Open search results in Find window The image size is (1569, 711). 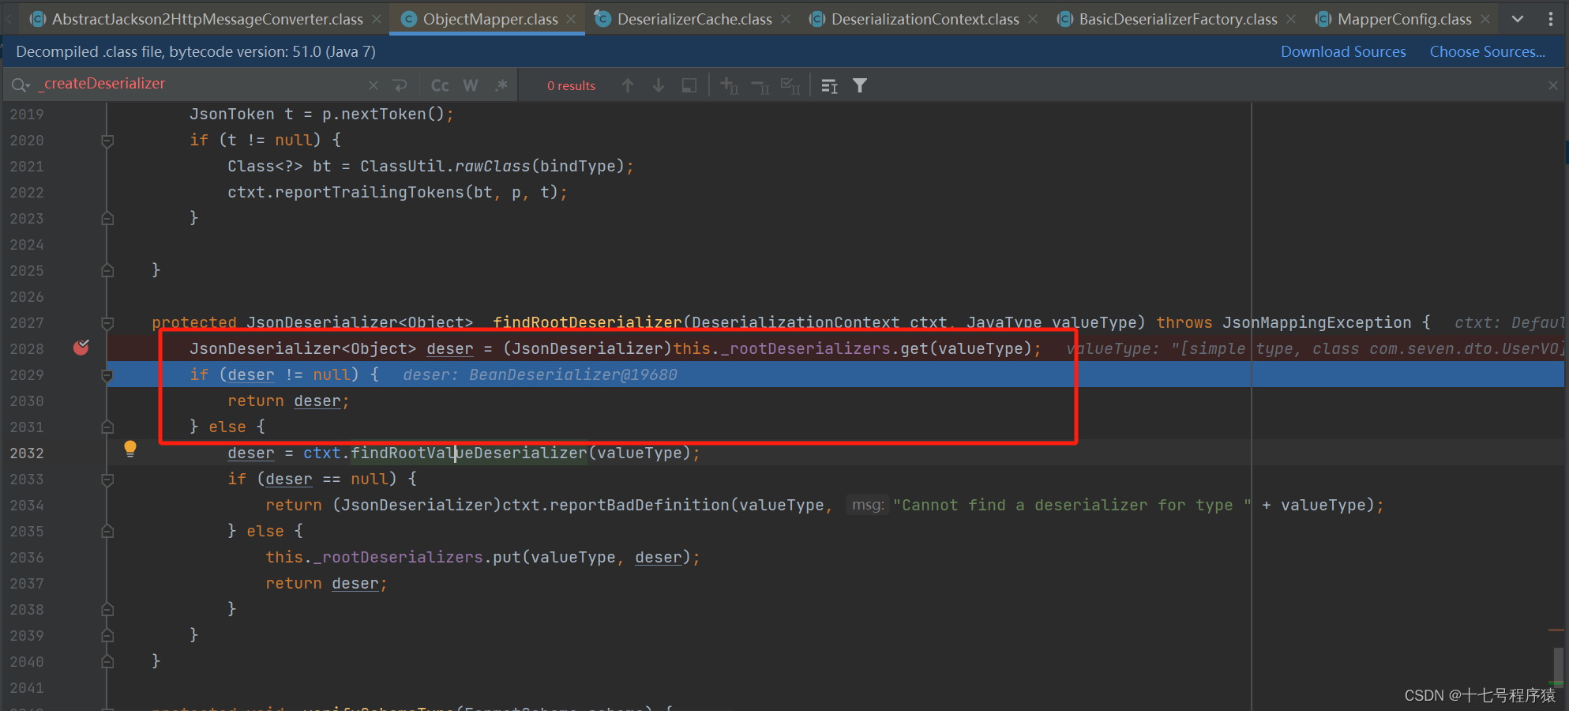[689, 85]
